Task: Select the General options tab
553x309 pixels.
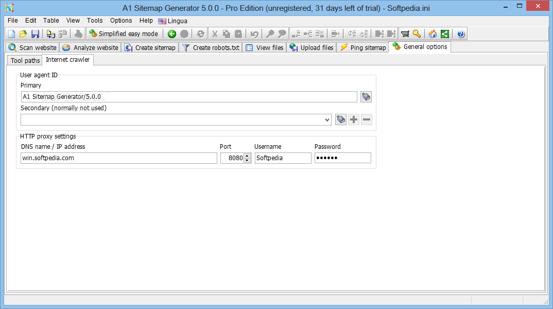Action: [x=420, y=46]
